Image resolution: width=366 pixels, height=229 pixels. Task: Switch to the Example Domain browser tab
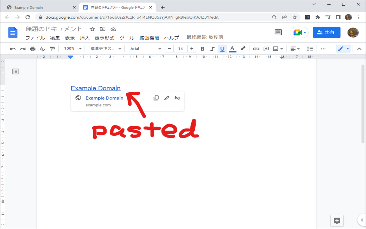click(41, 7)
